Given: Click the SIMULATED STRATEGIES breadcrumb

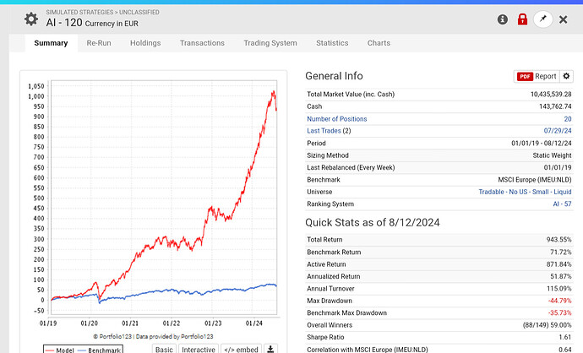Looking at the screenshot, I should (79, 13).
